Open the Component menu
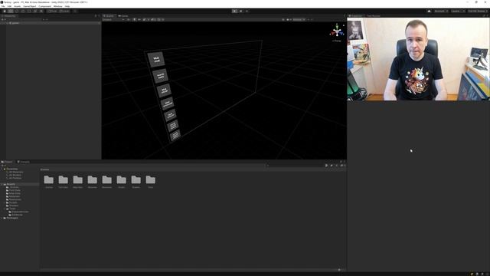This screenshot has height=276, width=490. 44,6
